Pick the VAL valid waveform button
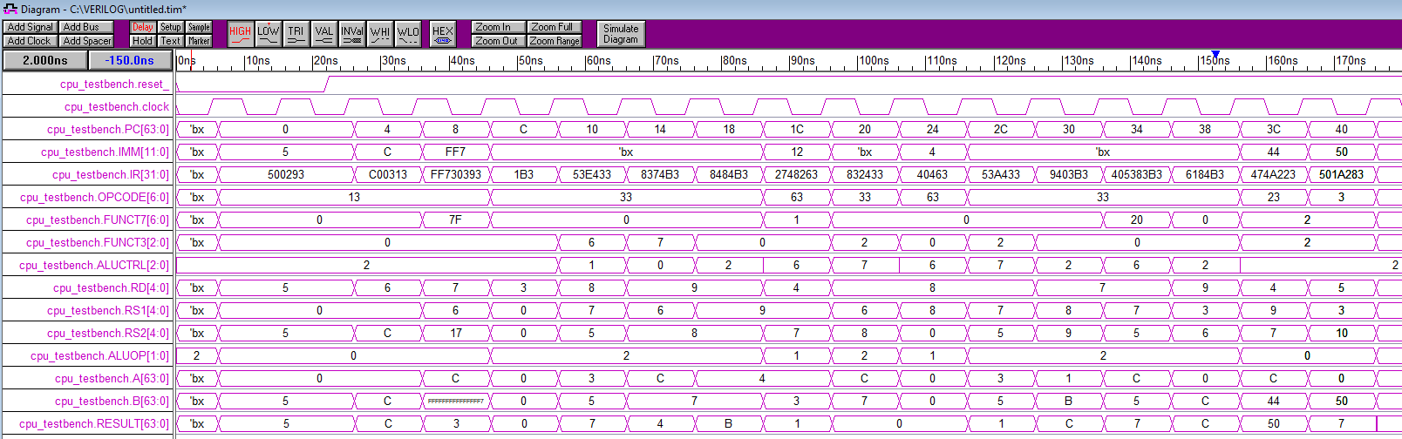The height and width of the screenshot is (439, 1402). click(x=323, y=34)
